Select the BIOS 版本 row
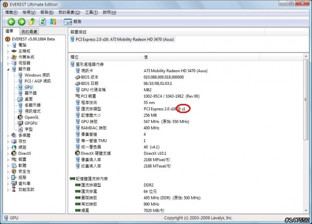This screenshot has height=224, width=312. (130, 77)
